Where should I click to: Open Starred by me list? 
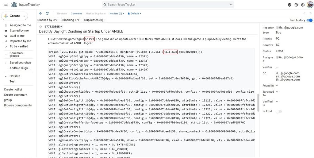tap(19, 30)
